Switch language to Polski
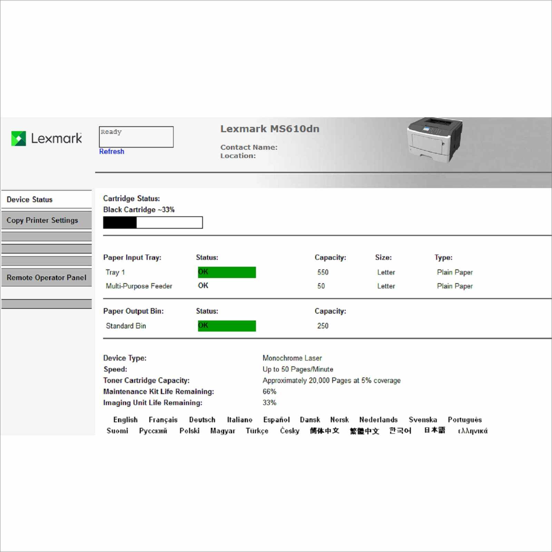The width and height of the screenshot is (552, 552). point(189,431)
